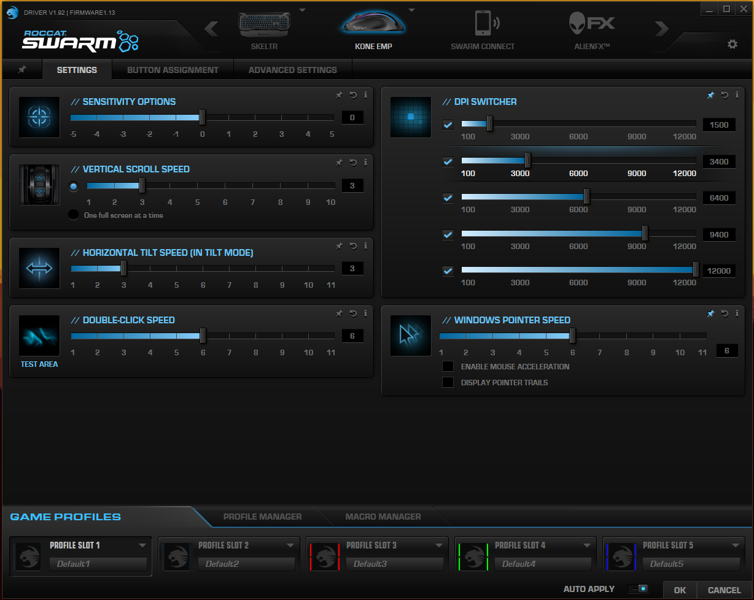Pin the Vertical Scroll Speed panel
Image resolution: width=754 pixels, height=600 pixels.
click(339, 163)
